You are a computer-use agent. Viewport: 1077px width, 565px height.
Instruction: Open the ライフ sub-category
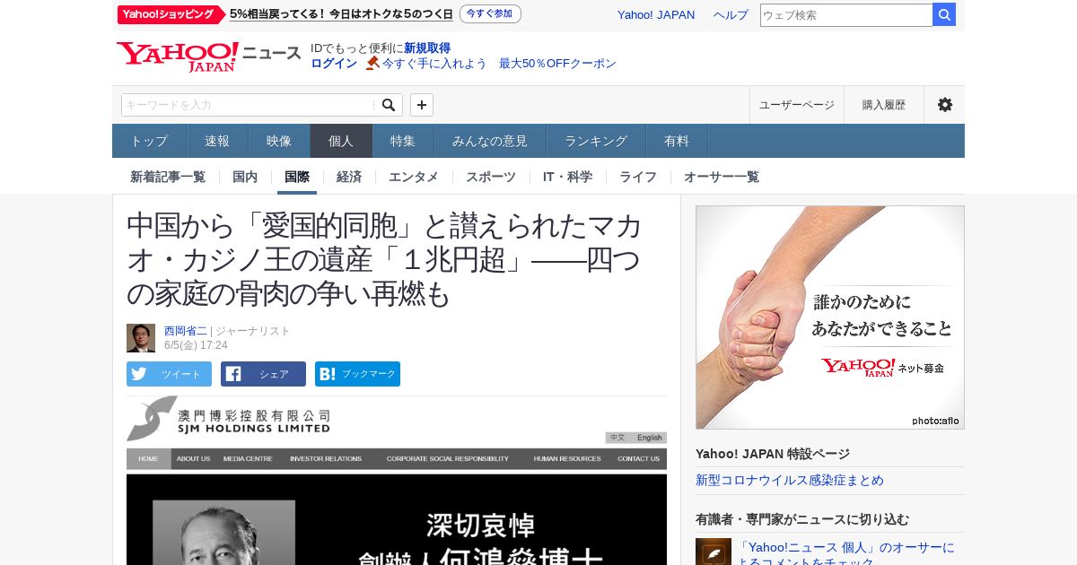point(638,177)
